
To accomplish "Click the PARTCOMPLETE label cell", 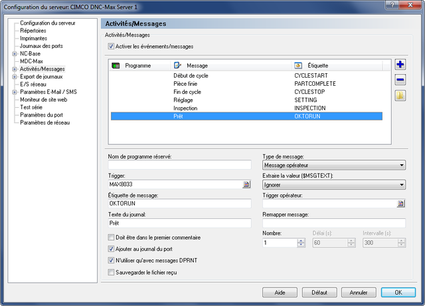I will point(315,84).
